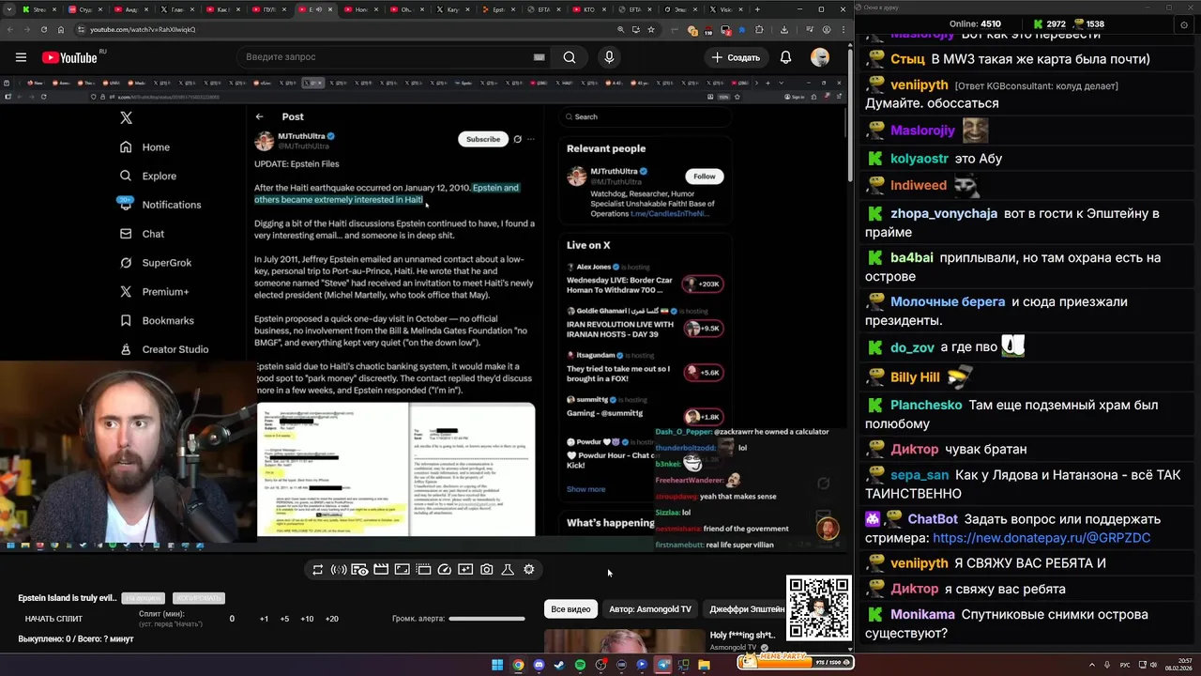
Task: Open Chrome from the taskbar
Action: (x=518, y=665)
